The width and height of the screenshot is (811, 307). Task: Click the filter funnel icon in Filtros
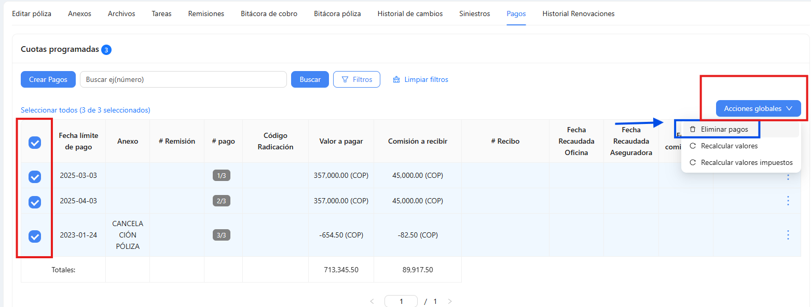345,79
